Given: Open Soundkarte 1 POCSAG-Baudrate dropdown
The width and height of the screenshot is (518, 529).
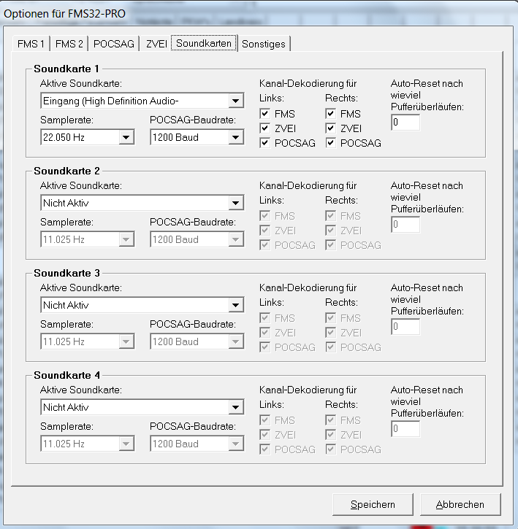Looking at the screenshot, I should [235, 137].
